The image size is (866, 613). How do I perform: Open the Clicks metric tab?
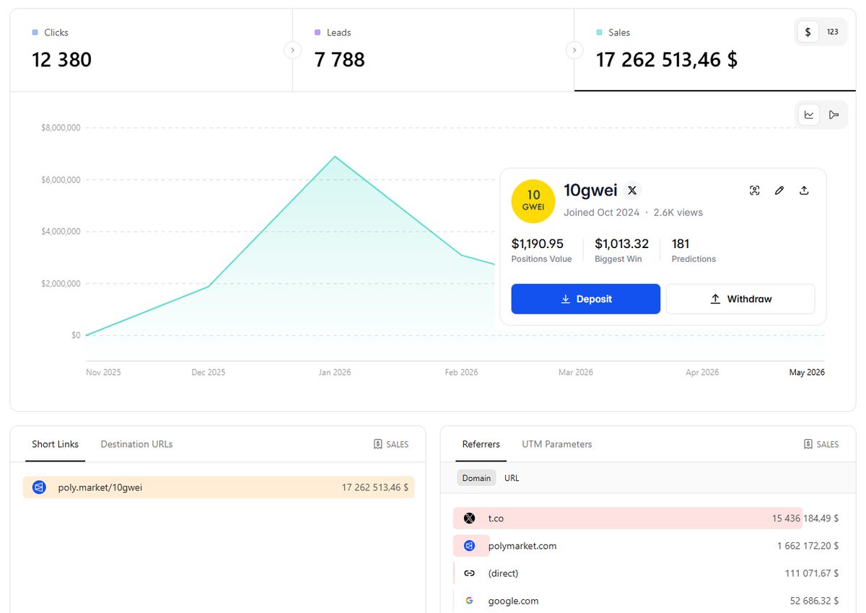coord(151,50)
